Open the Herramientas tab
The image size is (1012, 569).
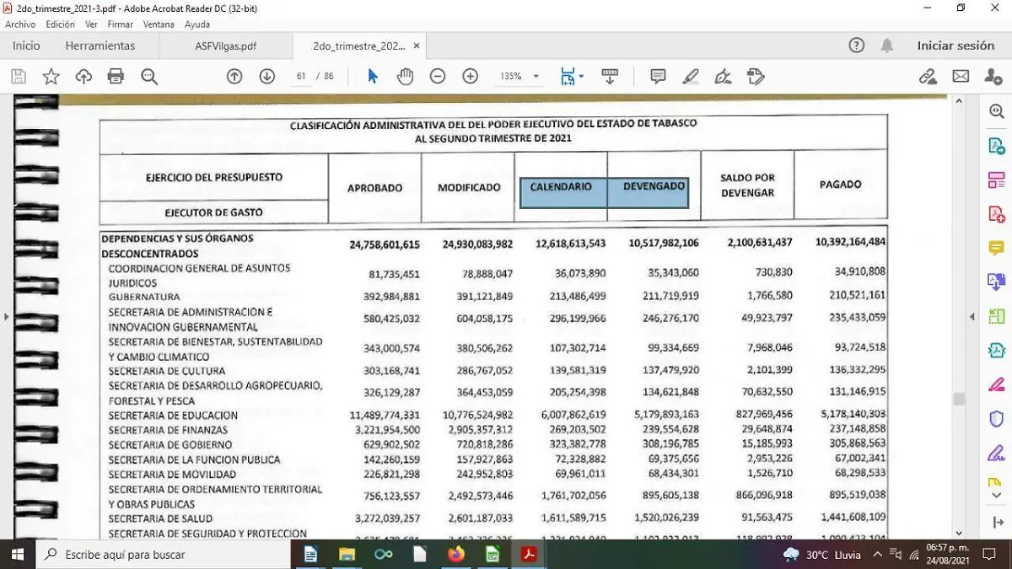pos(100,46)
